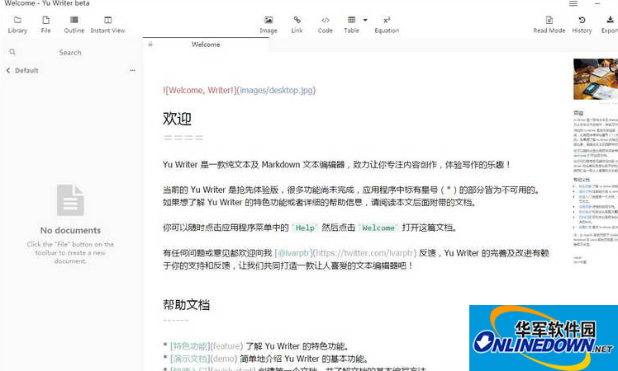Show the Outline view
This screenshot has height=371, width=618.
[74, 25]
